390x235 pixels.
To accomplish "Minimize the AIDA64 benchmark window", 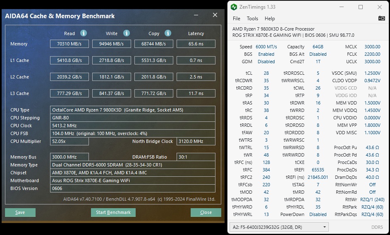I will [196, 15].
